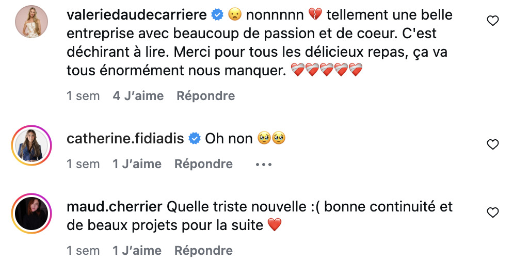Open the valeriedaudecarriere username link
This screenshot has height=262, width=513.
pyautogui.click(x=137, y=15)
